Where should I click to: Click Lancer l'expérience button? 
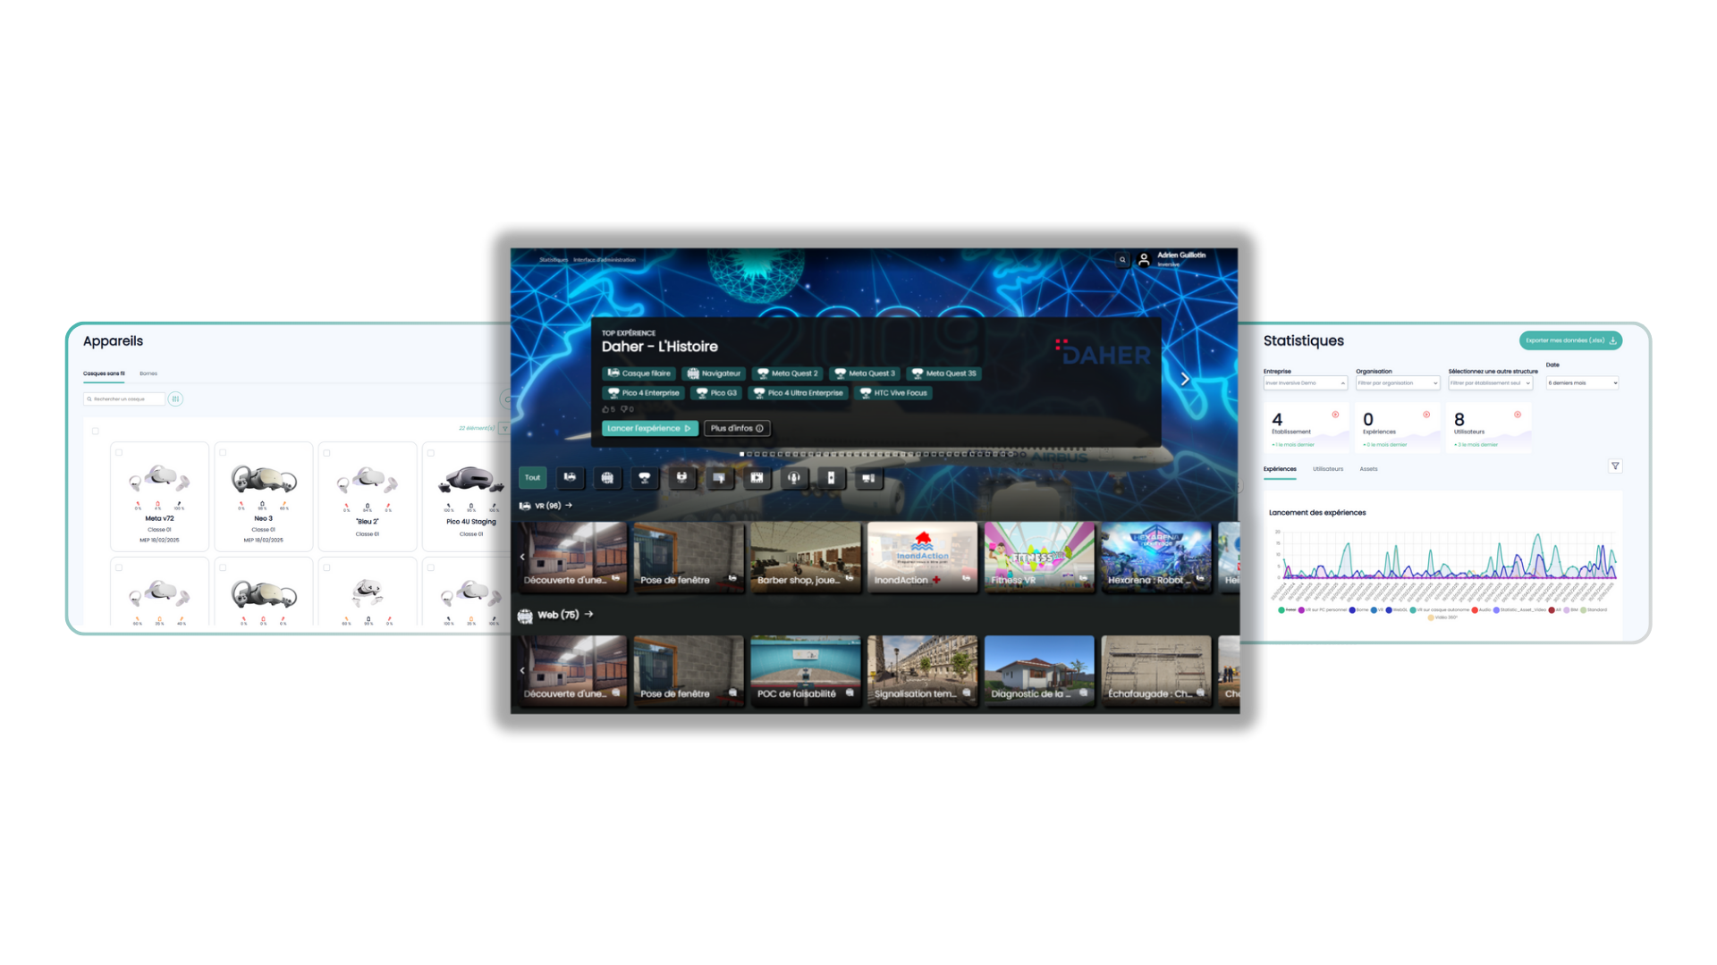pos(649,429)
